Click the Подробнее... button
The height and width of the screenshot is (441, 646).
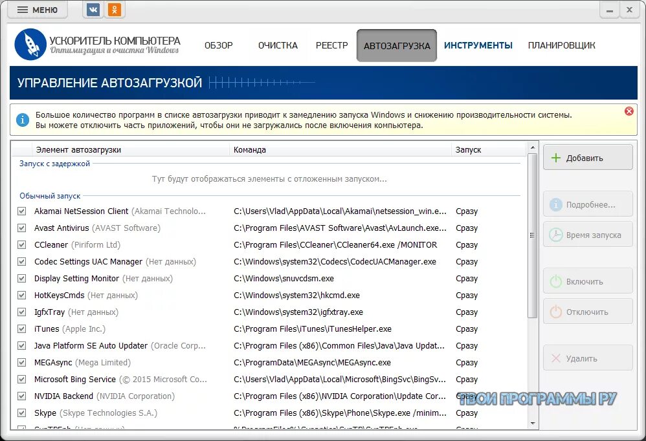[588, 204]
